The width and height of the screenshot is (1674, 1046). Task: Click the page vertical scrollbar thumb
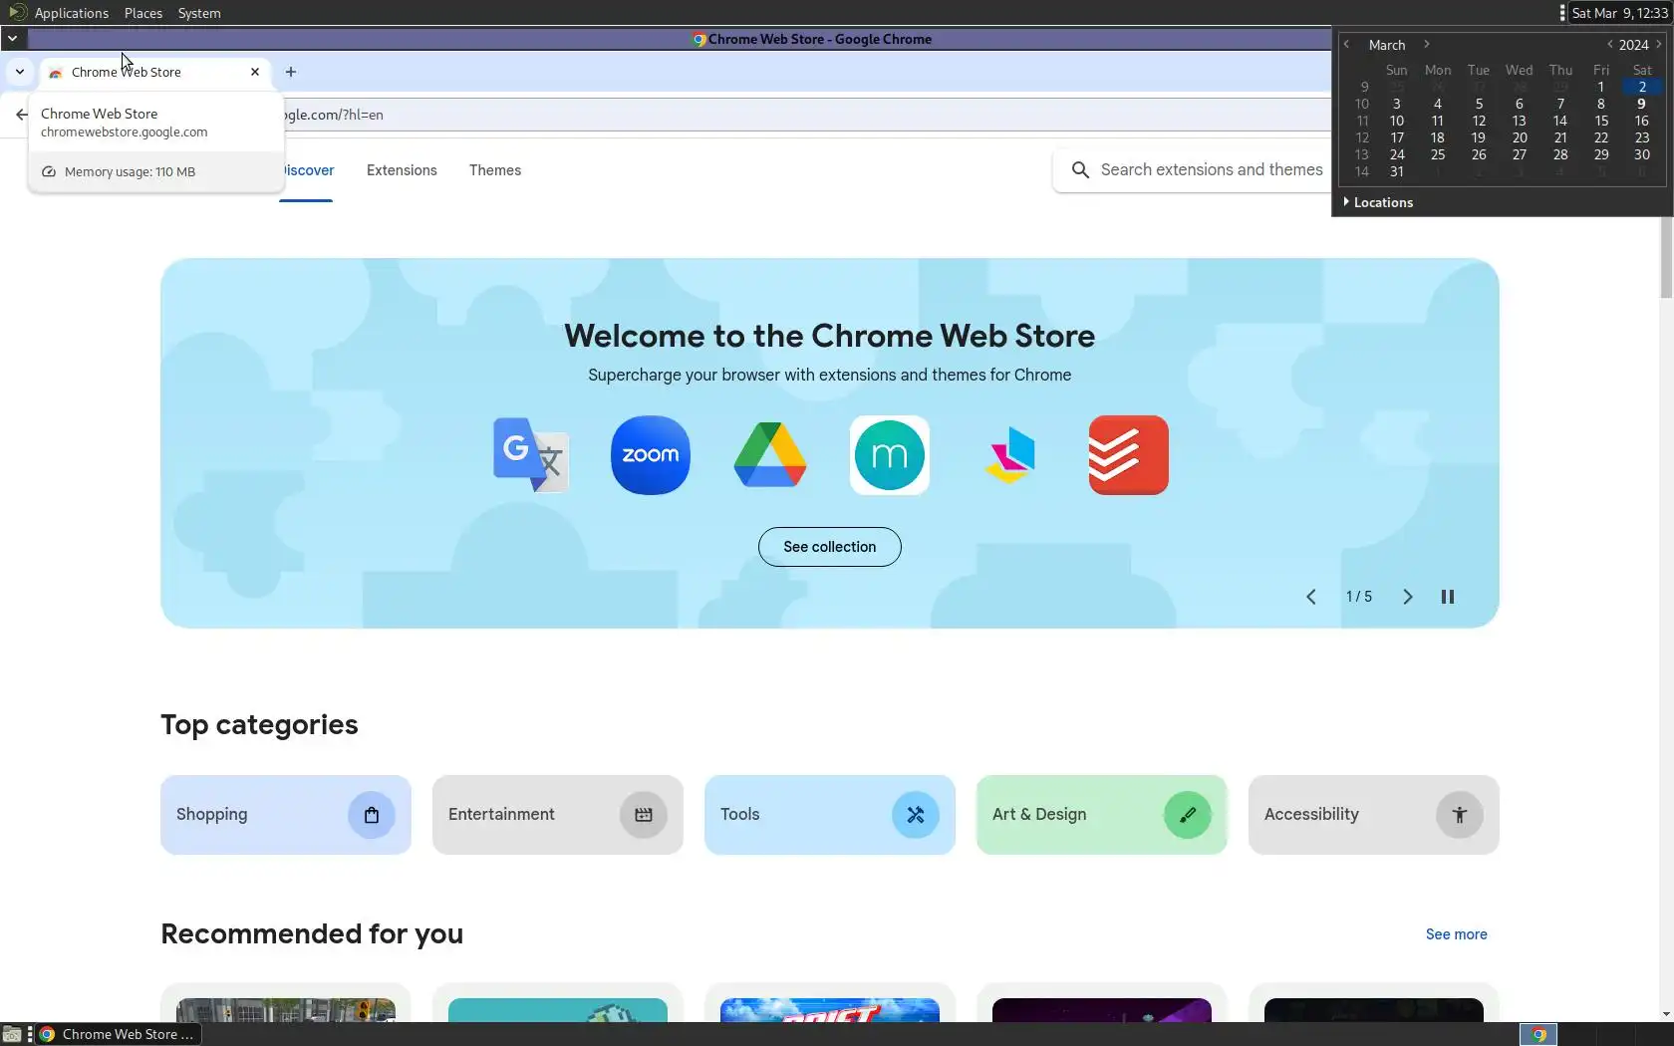1666,257
